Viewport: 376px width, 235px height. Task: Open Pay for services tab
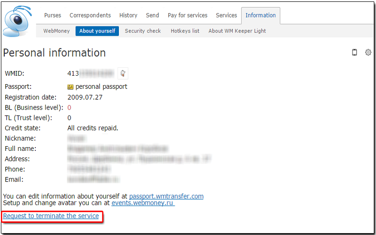click(x=188, y=16)
